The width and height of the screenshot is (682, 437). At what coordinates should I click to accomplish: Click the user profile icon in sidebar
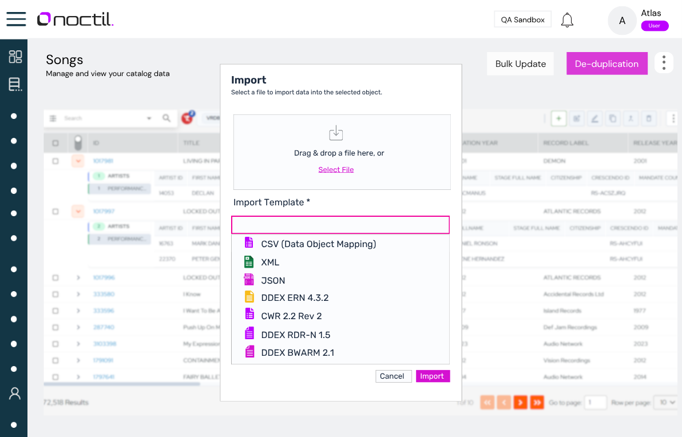(15, 394)
